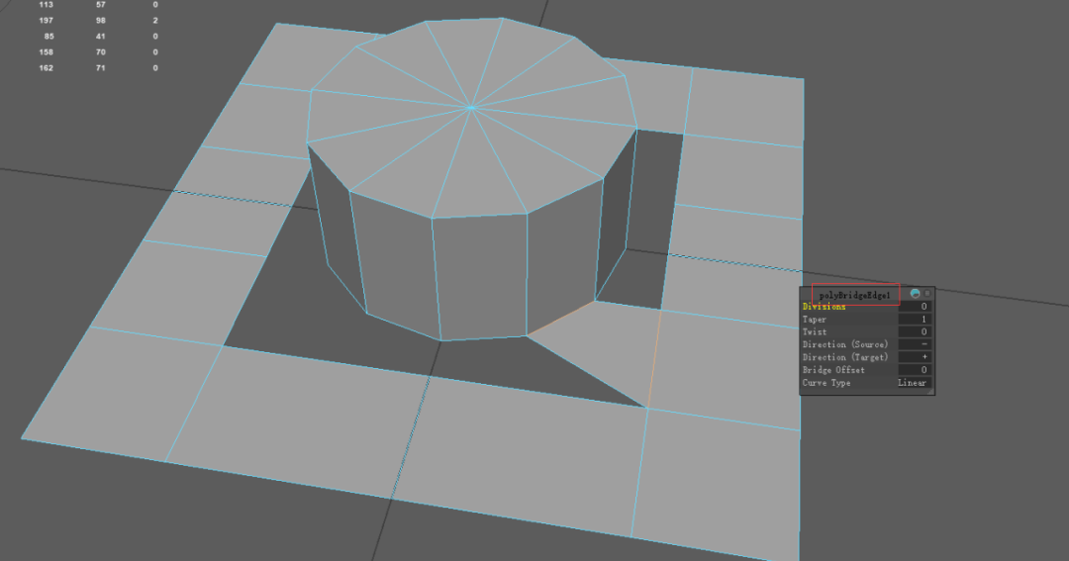The height and width of the screenshot is (561, 1069).
Task: Click the HUD value 85
Action: coord(49,37)
